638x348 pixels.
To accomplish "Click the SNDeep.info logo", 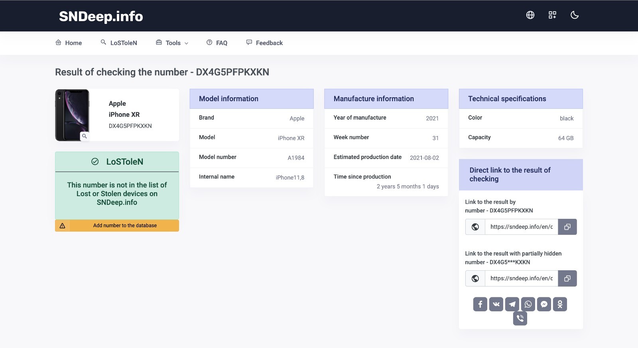I will click(101, 16).
